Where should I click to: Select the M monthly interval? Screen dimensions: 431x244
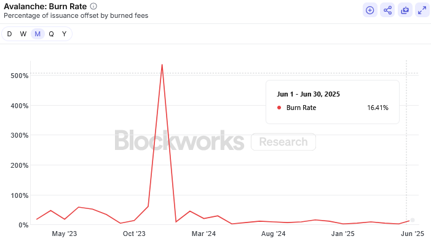(x=38, y=34)
